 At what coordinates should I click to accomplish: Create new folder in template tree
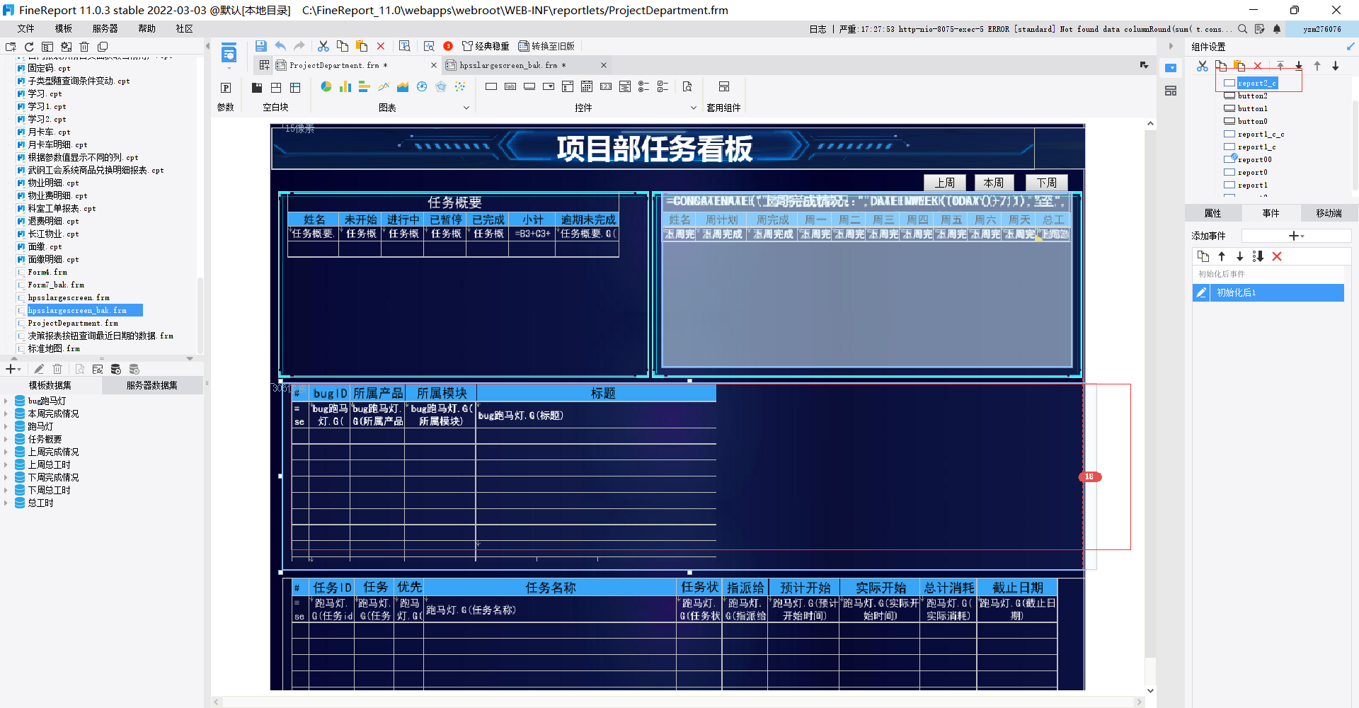(11, 47)
